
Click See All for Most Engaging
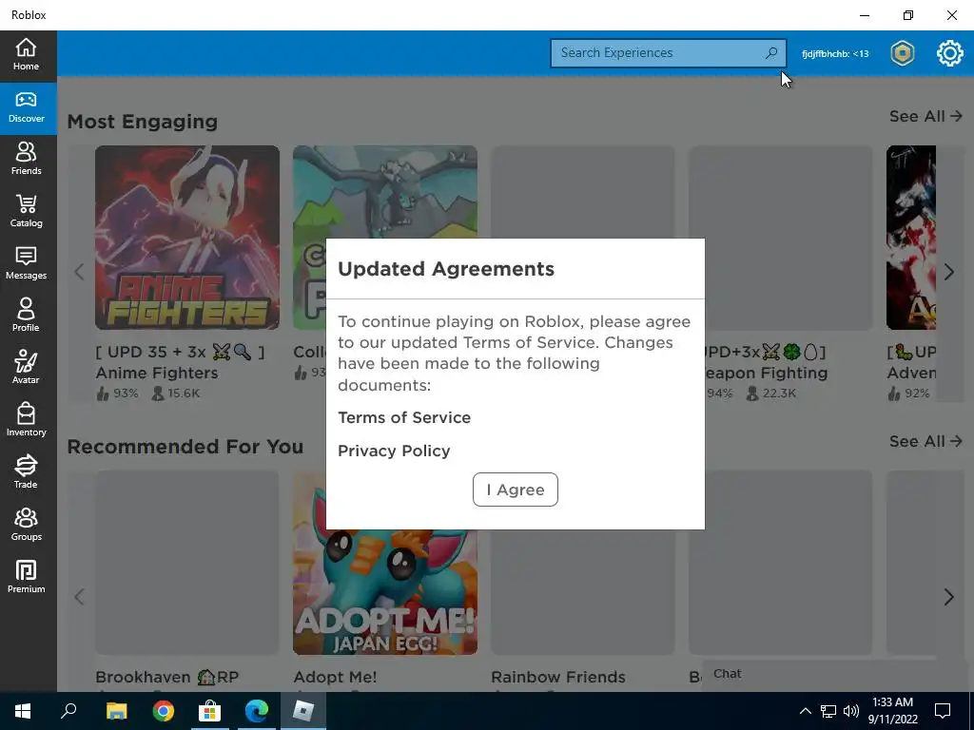(x=925, y=116)
